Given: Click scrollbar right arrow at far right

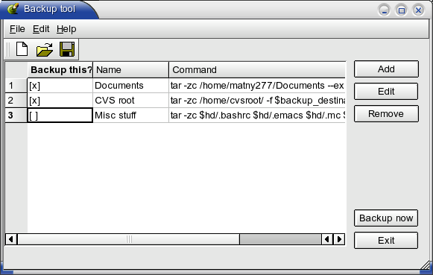Looking at the screenshot, I should point(339,239).
